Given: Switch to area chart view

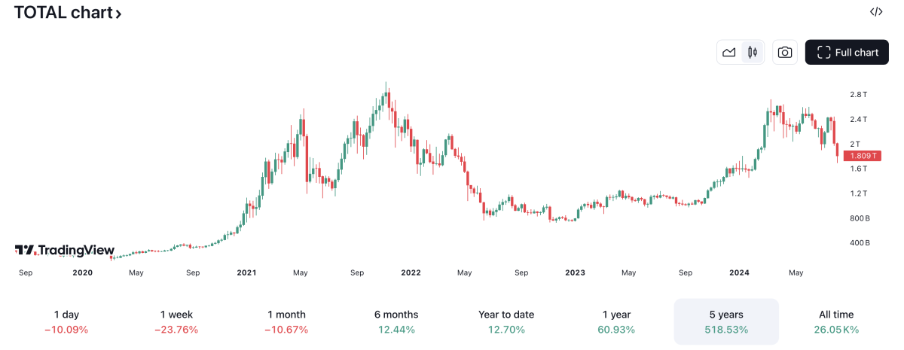Looking at the screenshot, I should tap(728, 52).
